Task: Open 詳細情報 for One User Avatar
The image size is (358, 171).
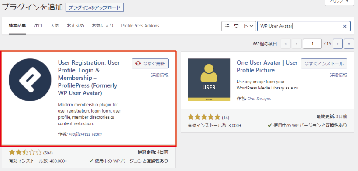Action: (x=338, y=75)
